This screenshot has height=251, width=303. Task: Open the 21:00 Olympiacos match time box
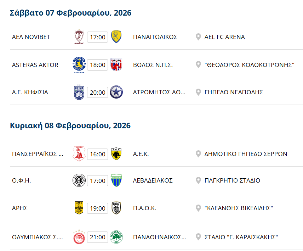pyautogui.click(x=97, y=237)
